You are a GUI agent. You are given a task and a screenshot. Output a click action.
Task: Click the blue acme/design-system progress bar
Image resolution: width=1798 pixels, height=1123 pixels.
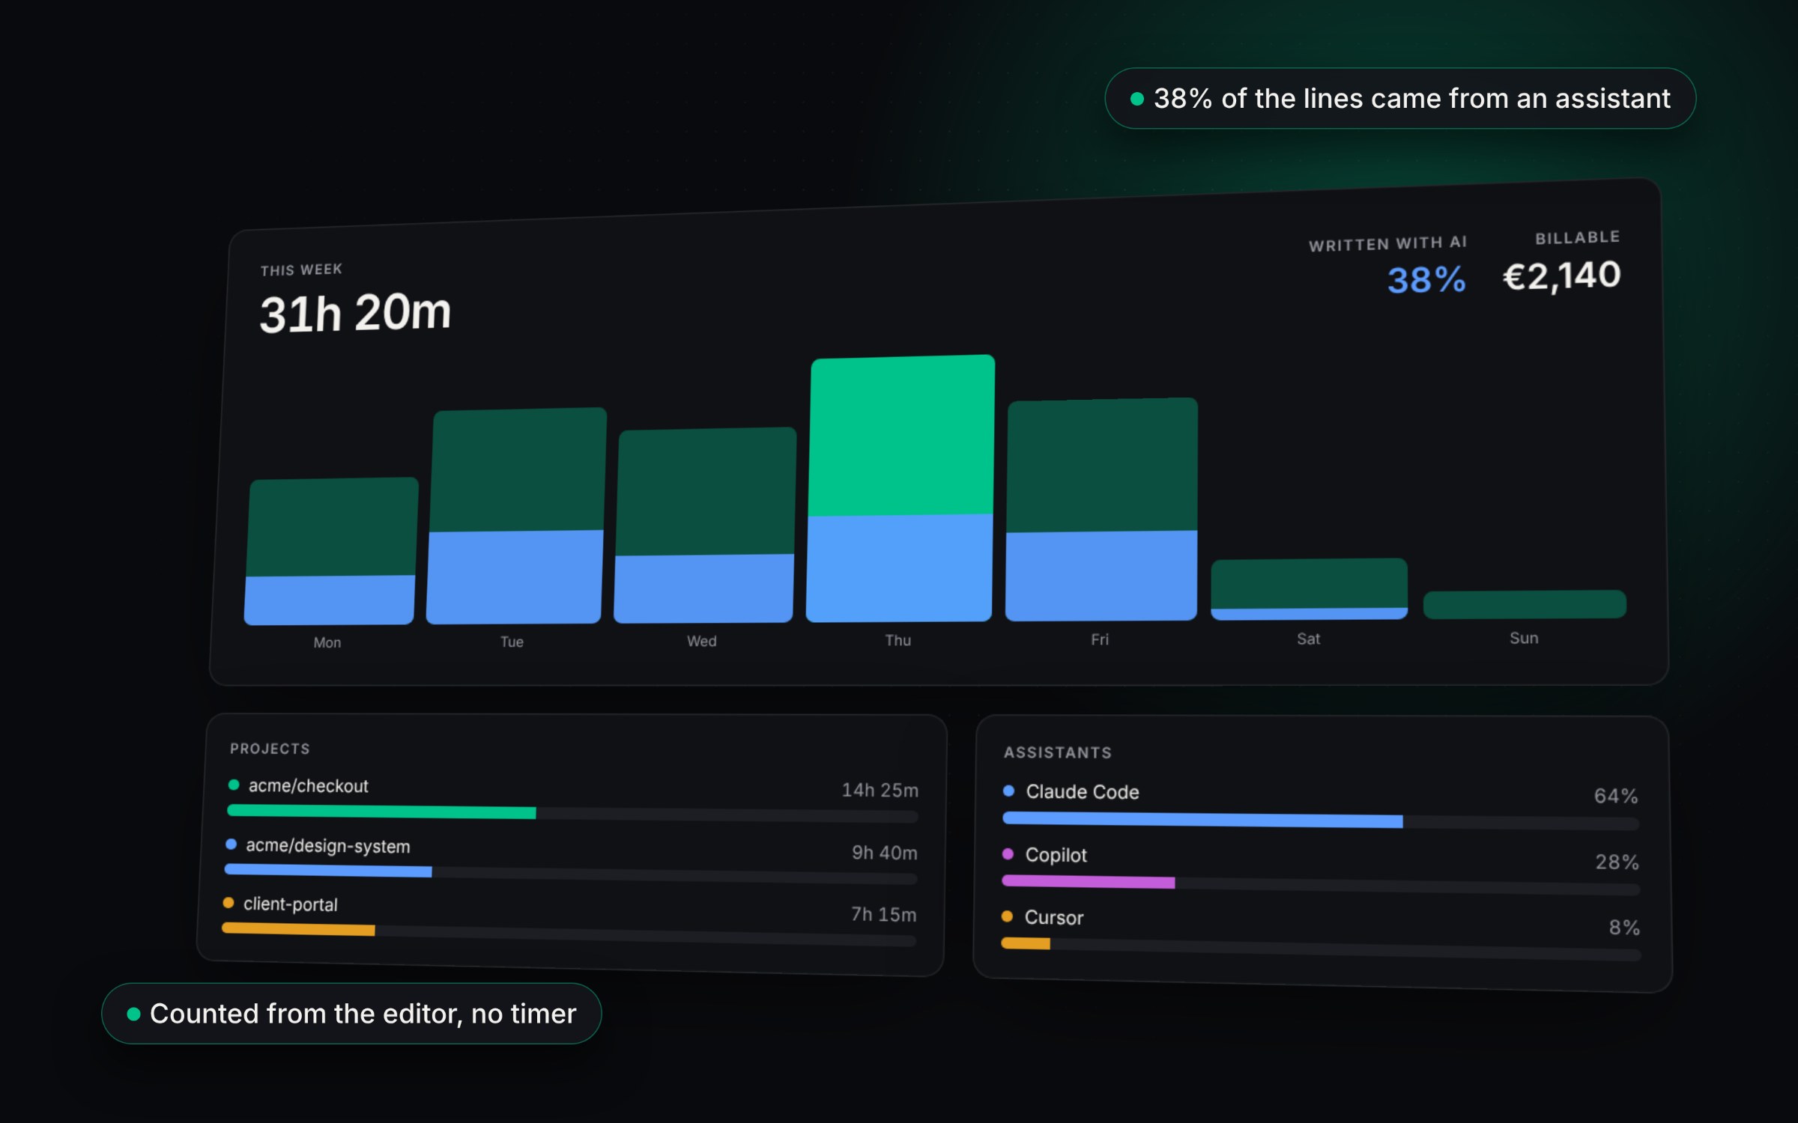328,870
